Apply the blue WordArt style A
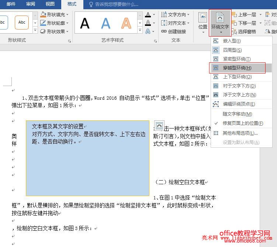This screenshot has height=247, width=277. click(105, 23)
